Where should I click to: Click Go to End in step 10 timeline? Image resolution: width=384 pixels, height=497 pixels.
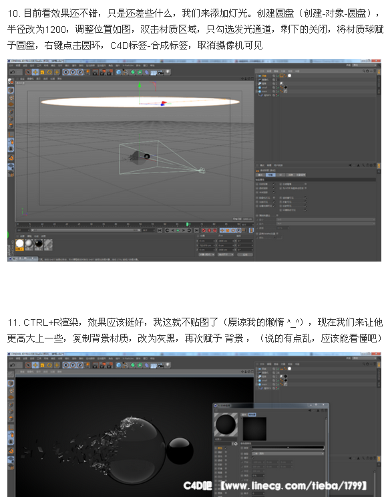(196, 230)
